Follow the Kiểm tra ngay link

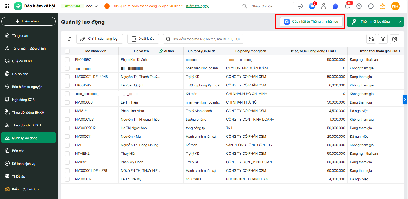pos(198,6)
